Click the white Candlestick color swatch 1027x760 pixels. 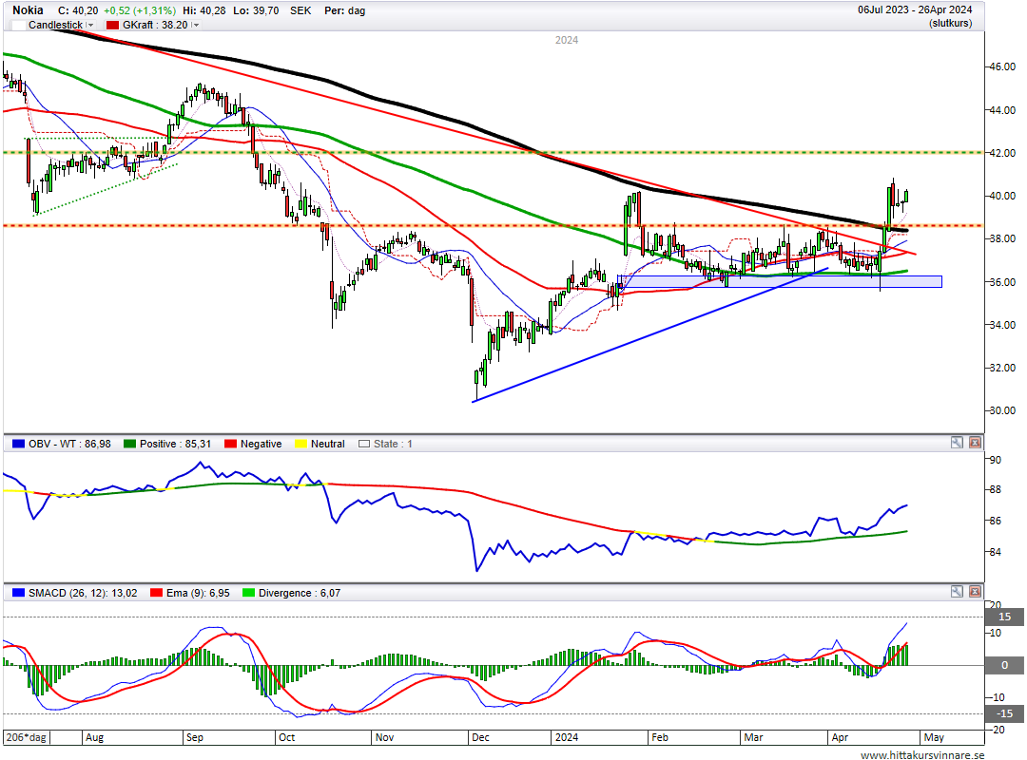[18, 25]
